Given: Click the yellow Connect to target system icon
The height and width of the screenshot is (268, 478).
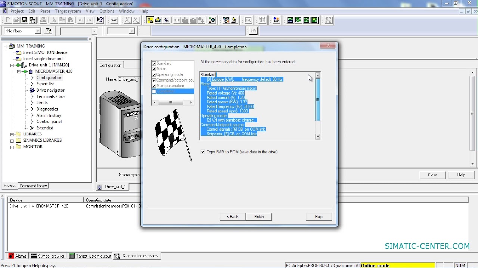Looking at the screenshot, I should (x=150, y=20).
